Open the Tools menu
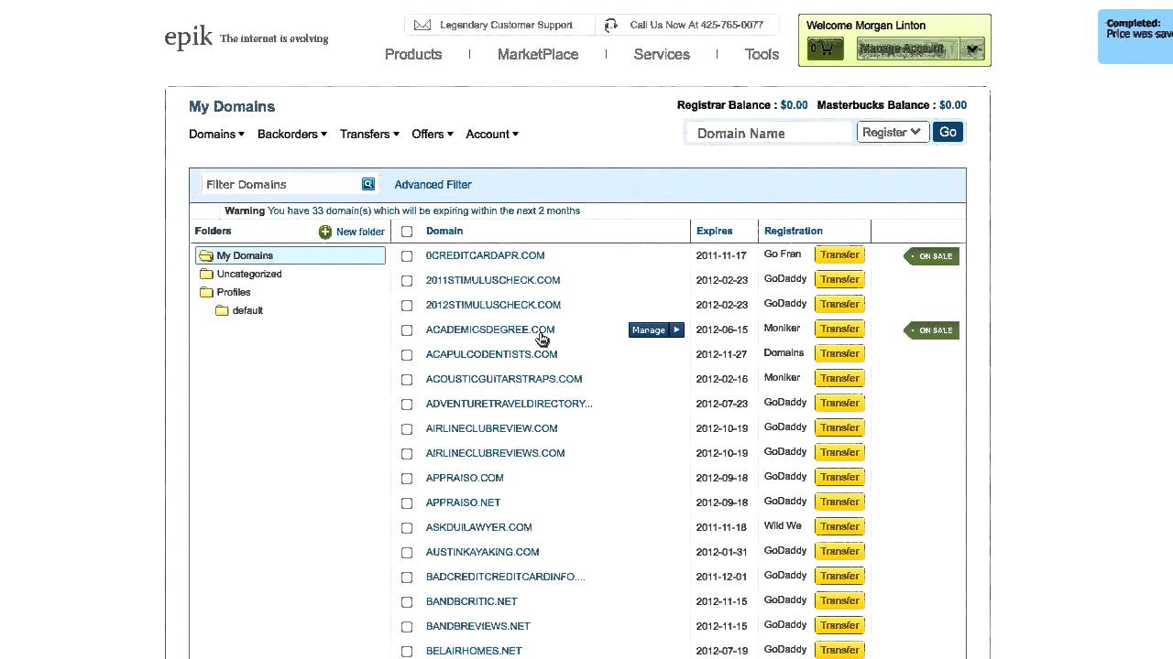Screen dimensions: 1173x659 point(762,54)
